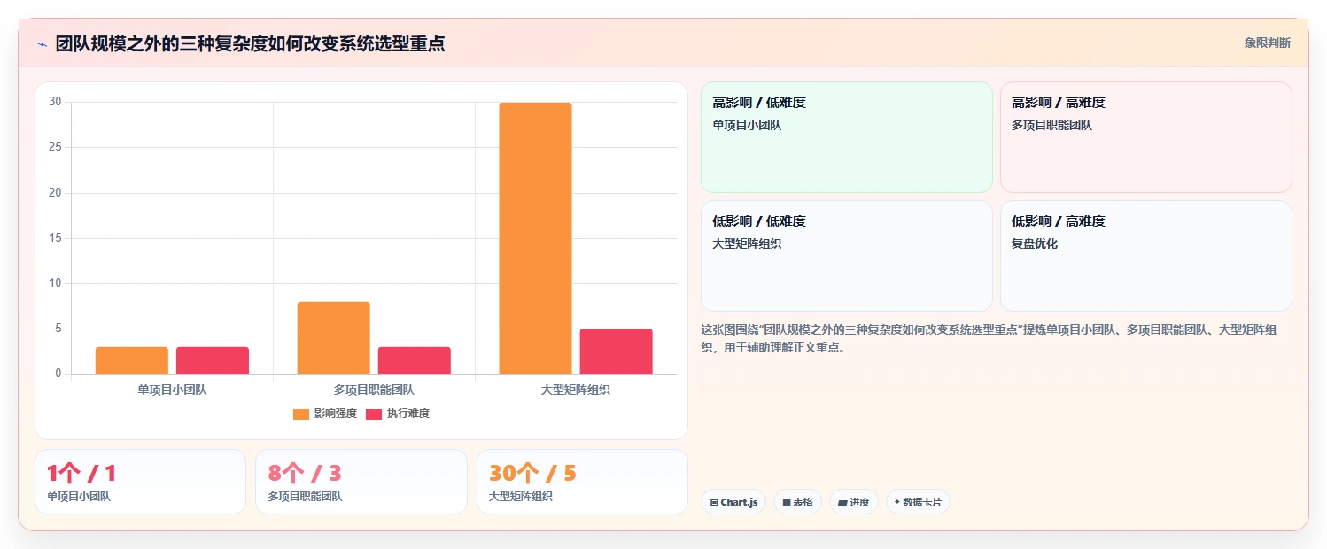Click the 进度 tag chip
1327x549 pixels.
854,502
